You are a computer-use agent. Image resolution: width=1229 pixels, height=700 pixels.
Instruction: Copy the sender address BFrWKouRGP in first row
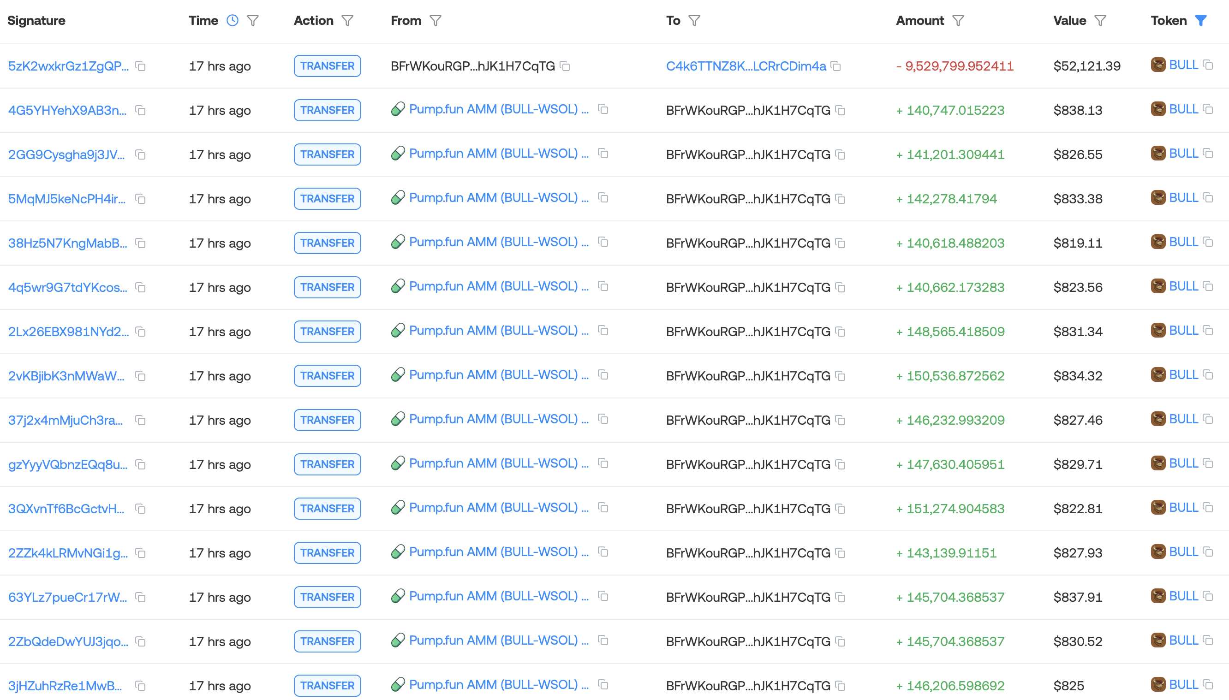566,66
